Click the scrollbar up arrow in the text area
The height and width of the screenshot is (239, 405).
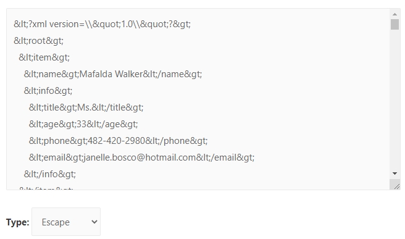click(395, 14)
